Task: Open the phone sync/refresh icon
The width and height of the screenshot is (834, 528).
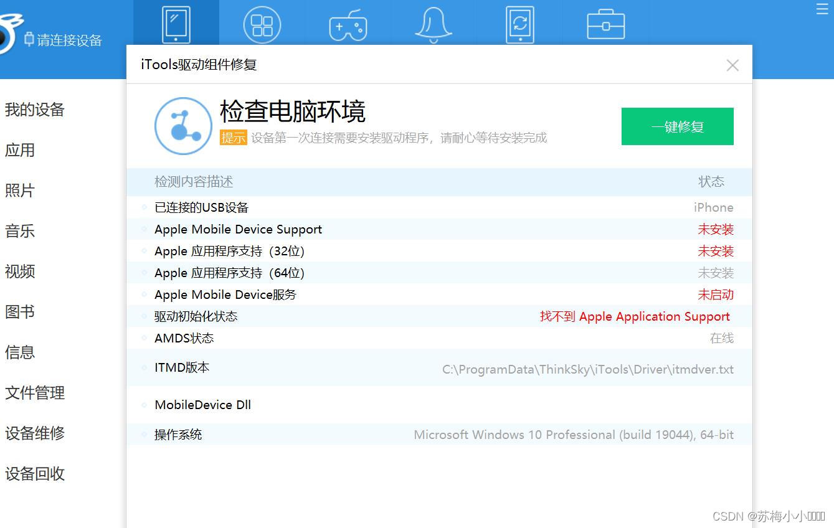Action: [520, 25]
